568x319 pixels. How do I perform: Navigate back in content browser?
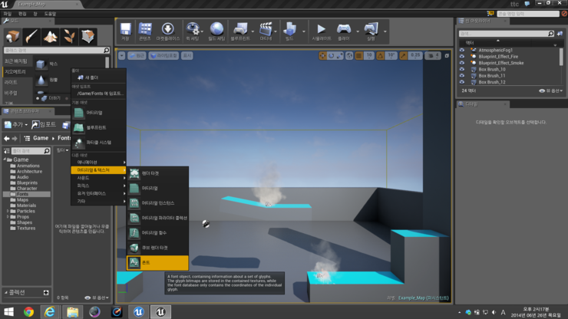click(6, 138)
